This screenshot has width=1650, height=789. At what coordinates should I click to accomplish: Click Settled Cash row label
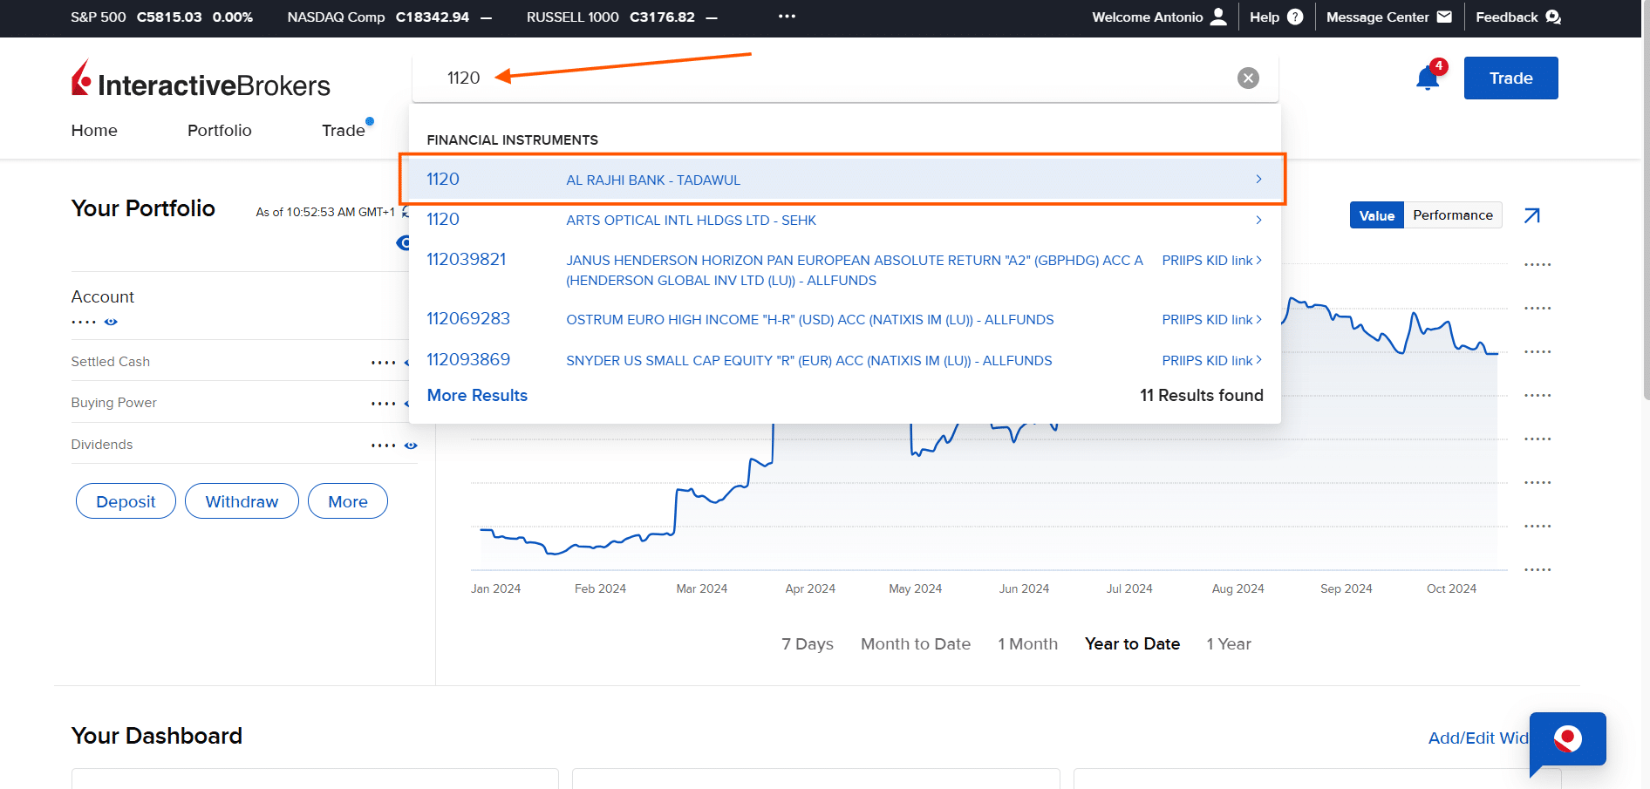click(x=111, y=361)
